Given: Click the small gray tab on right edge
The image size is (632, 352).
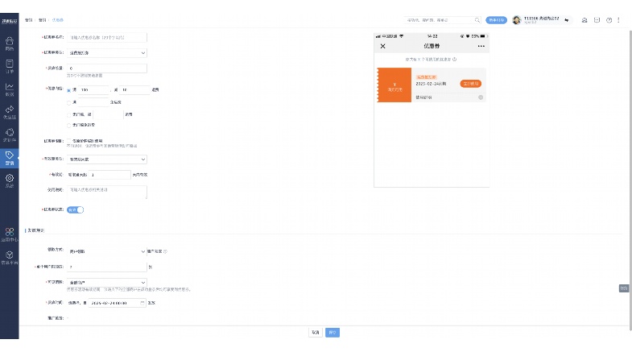Looking at the screenshot, I should [623, 288].
